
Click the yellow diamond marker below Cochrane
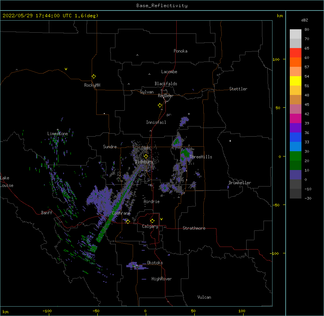[128, 221]
